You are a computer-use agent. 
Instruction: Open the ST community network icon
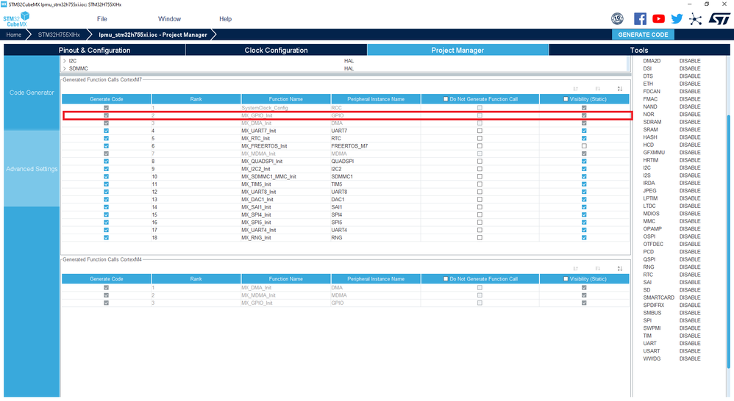click(x=696, y=19)
